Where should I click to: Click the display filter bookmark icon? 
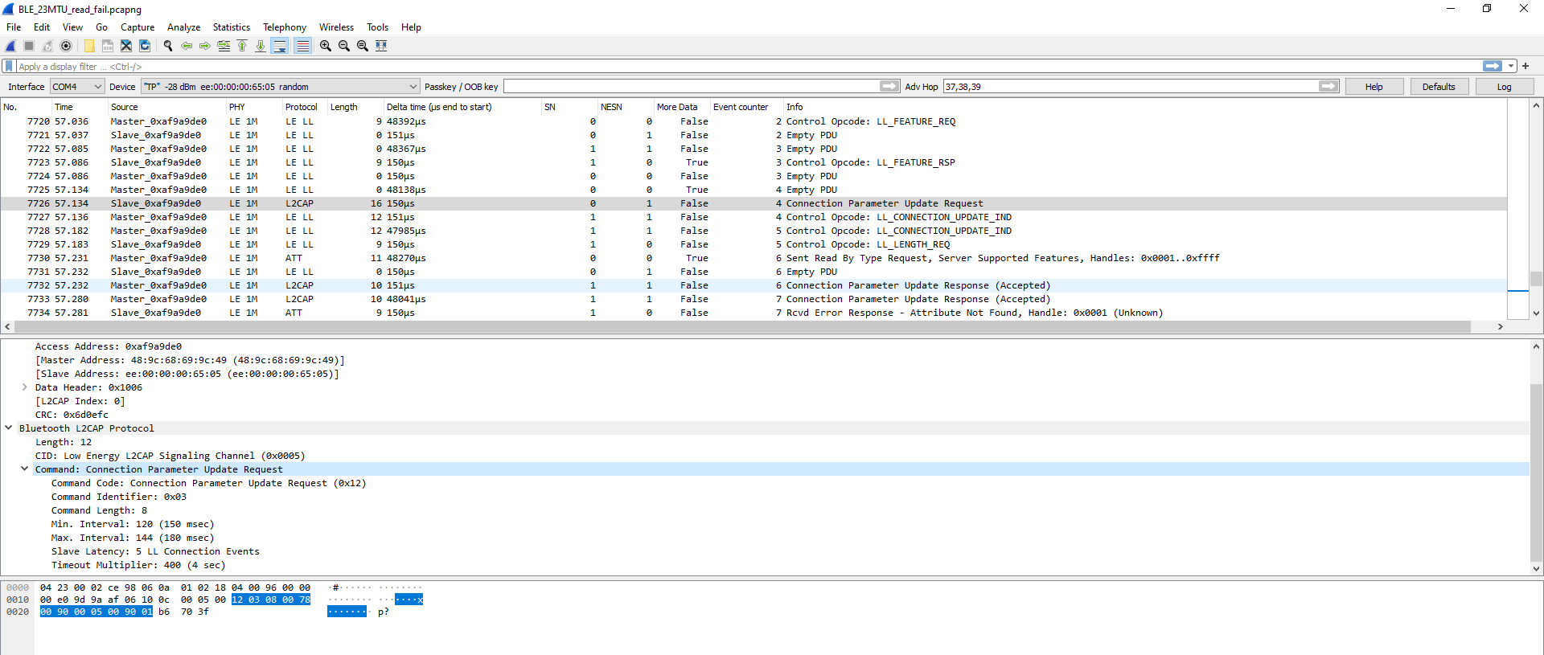pyautogui.click(x=9, y=67)
